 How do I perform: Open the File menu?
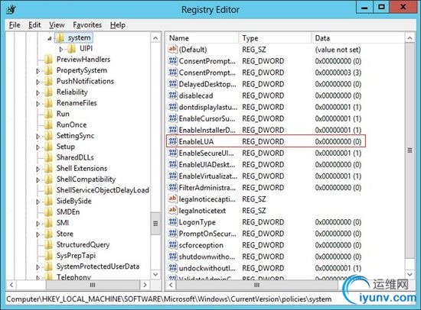15,25
